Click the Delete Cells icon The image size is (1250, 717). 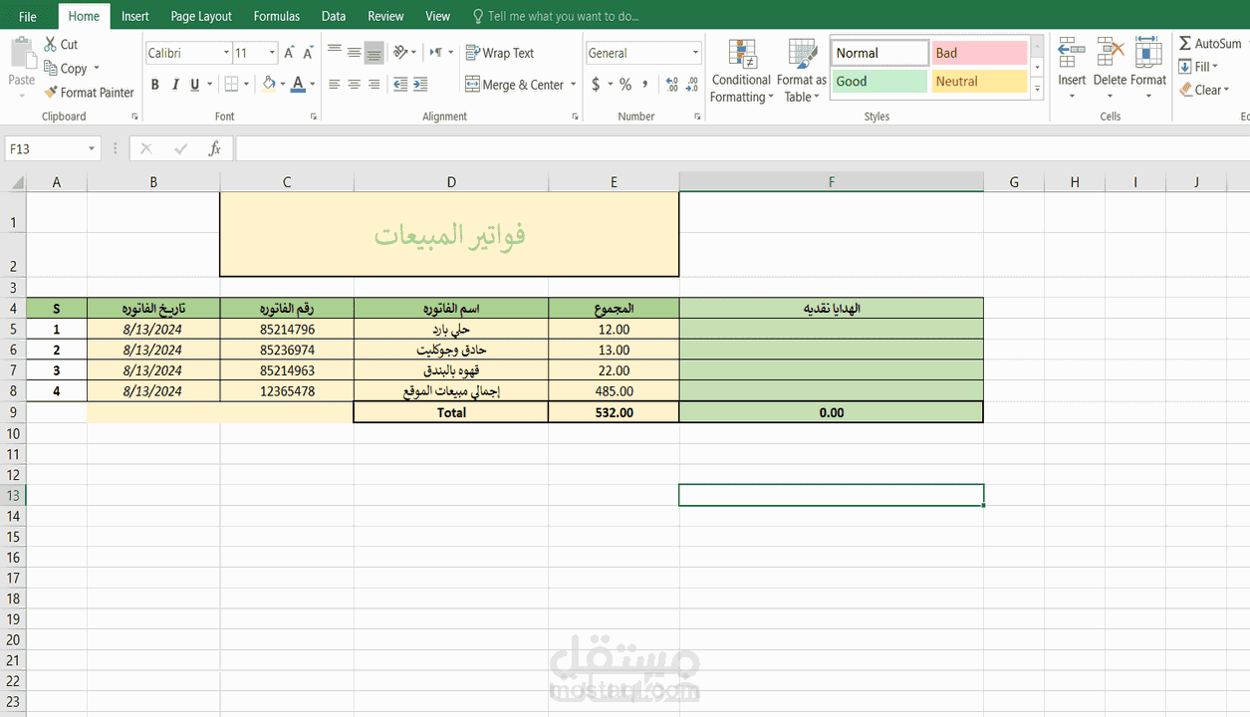1110,60
